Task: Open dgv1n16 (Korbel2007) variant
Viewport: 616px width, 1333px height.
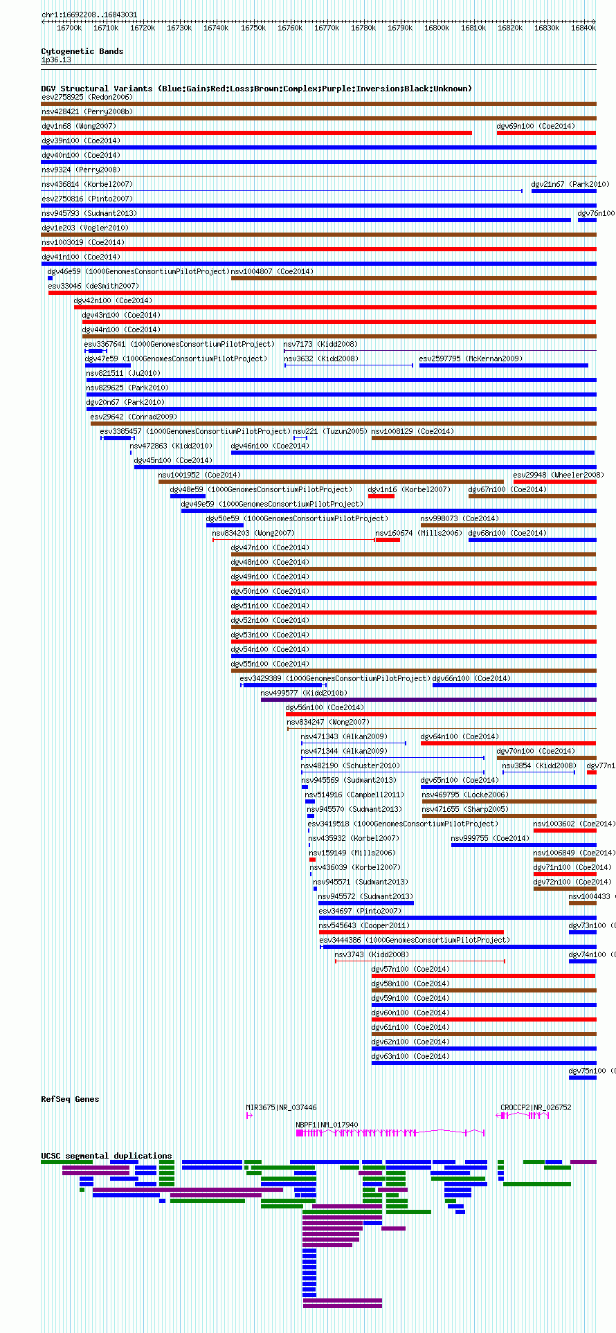Action: (410, 489)
